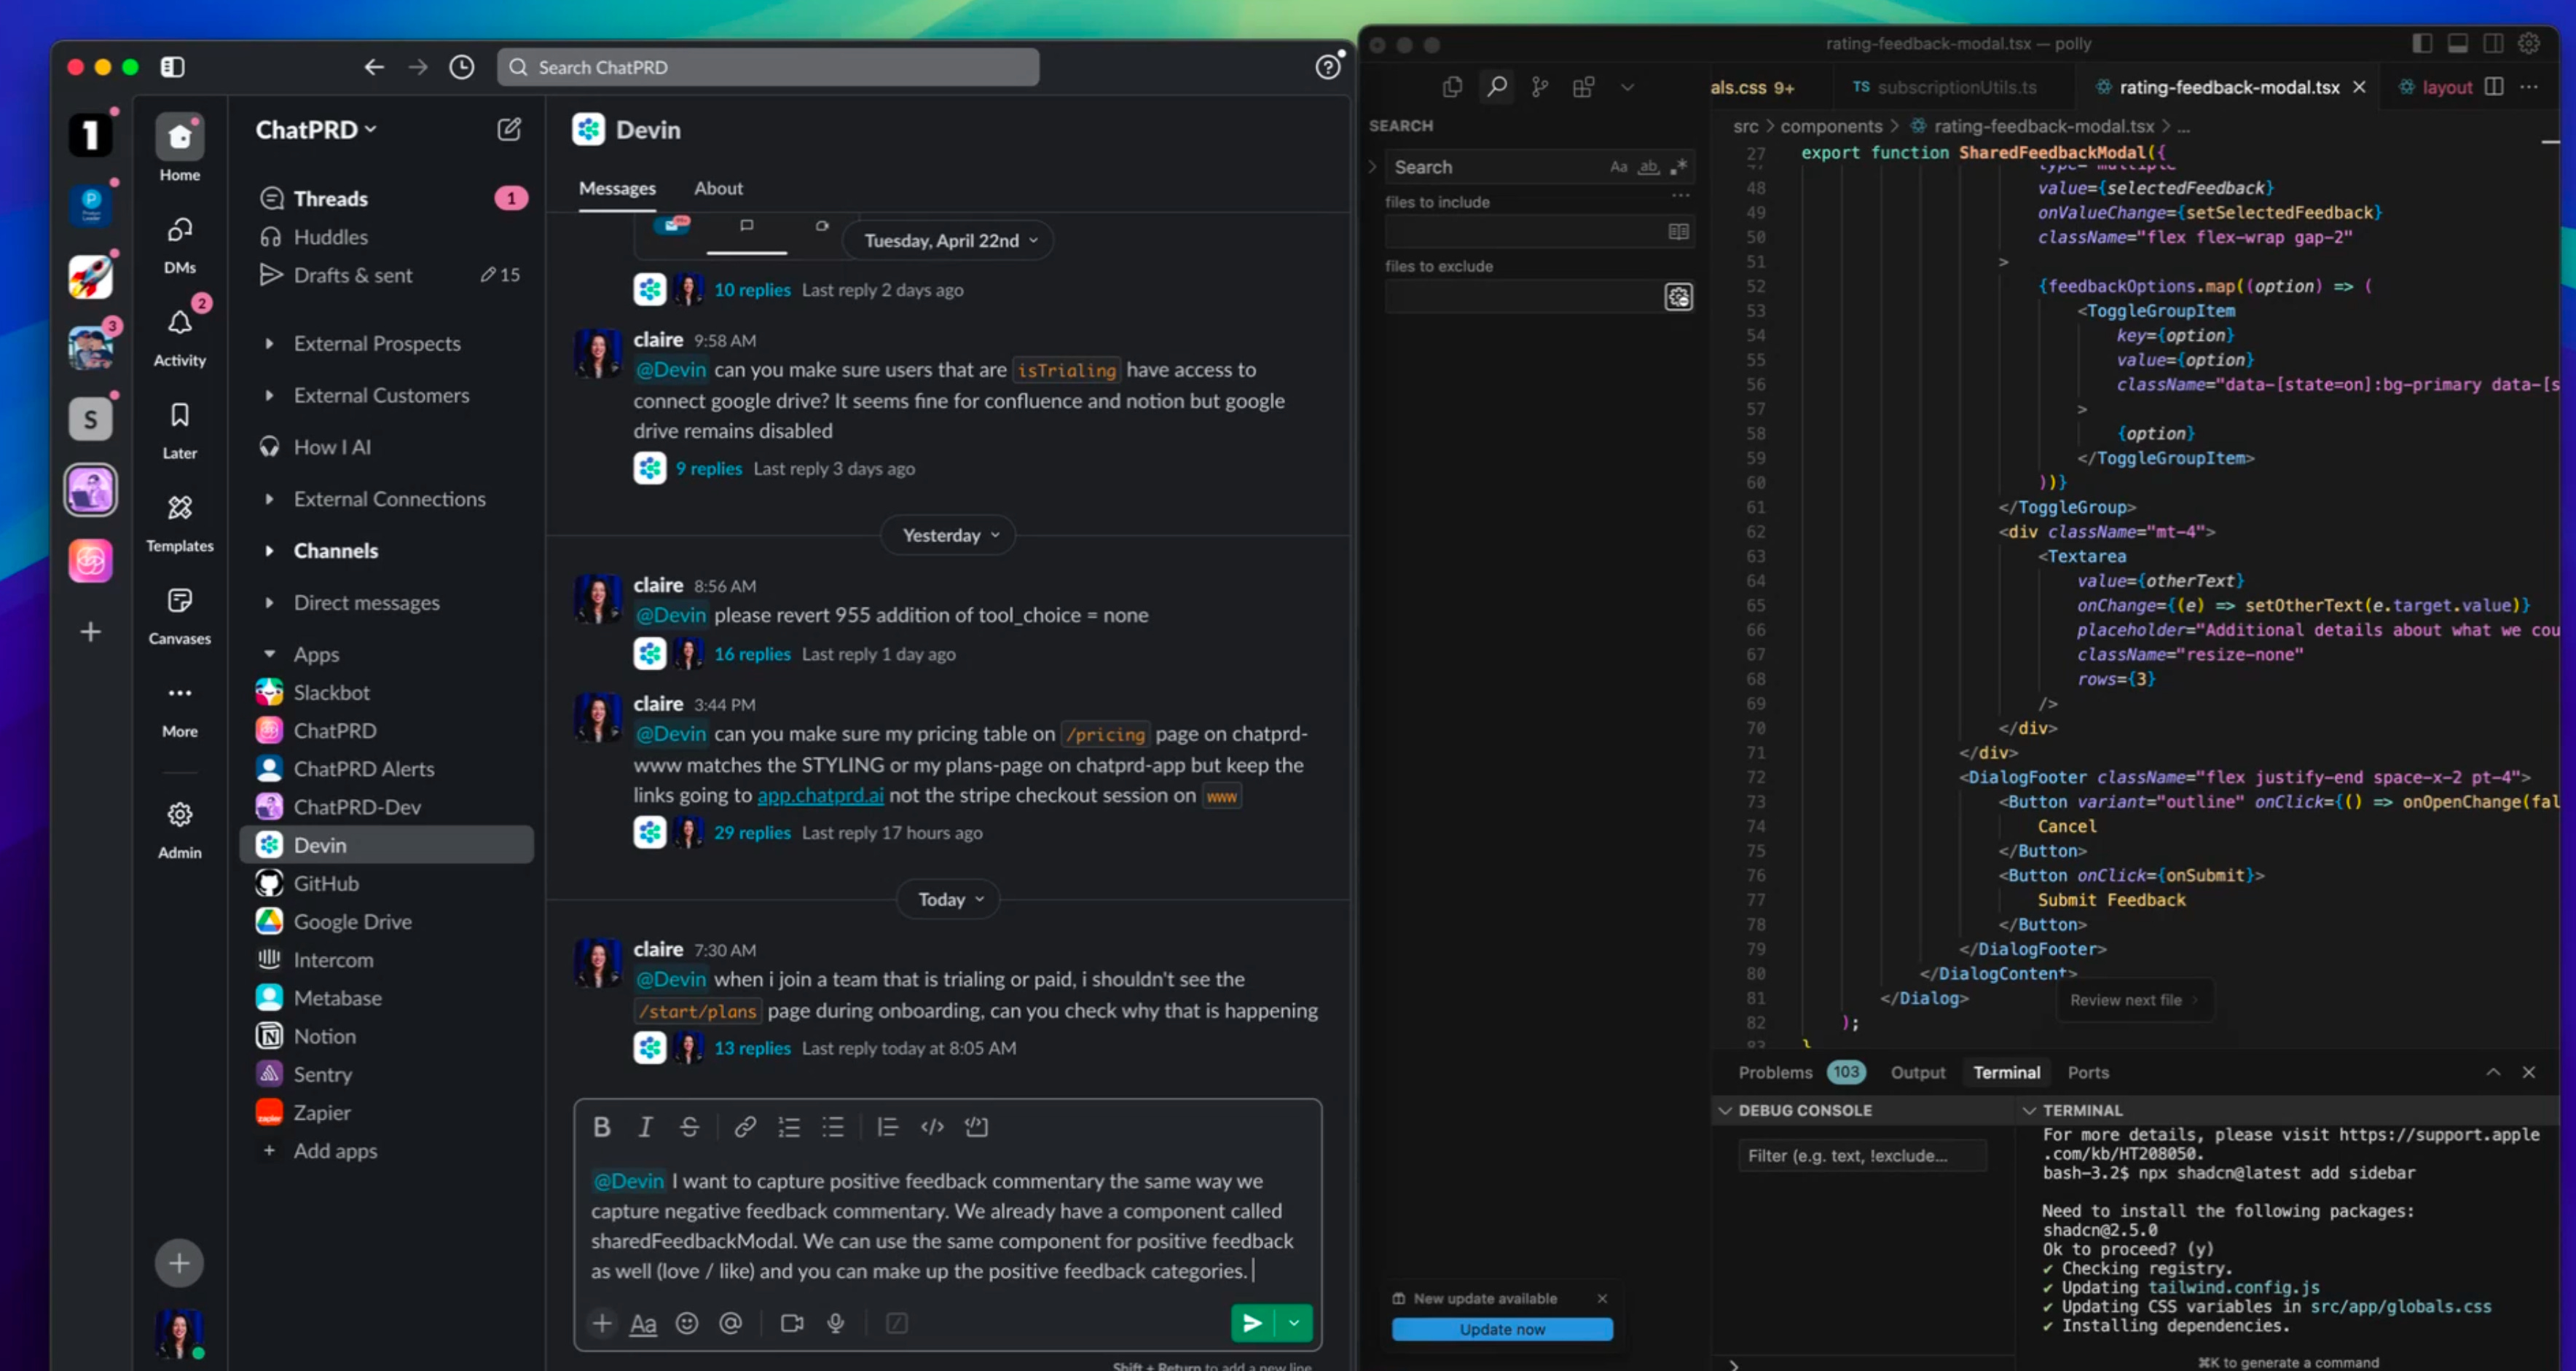Open the 29 replies thread

752,832
